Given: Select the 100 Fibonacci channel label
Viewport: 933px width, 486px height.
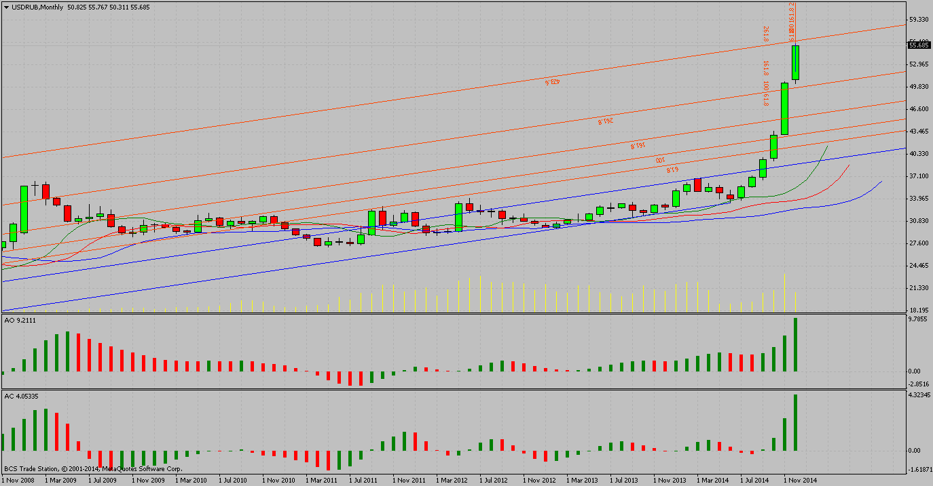Looking at the screenshot, I should coord(659,160).
